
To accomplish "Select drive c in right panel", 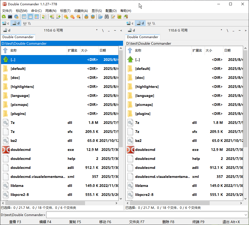I will click(x=130, y=23).
